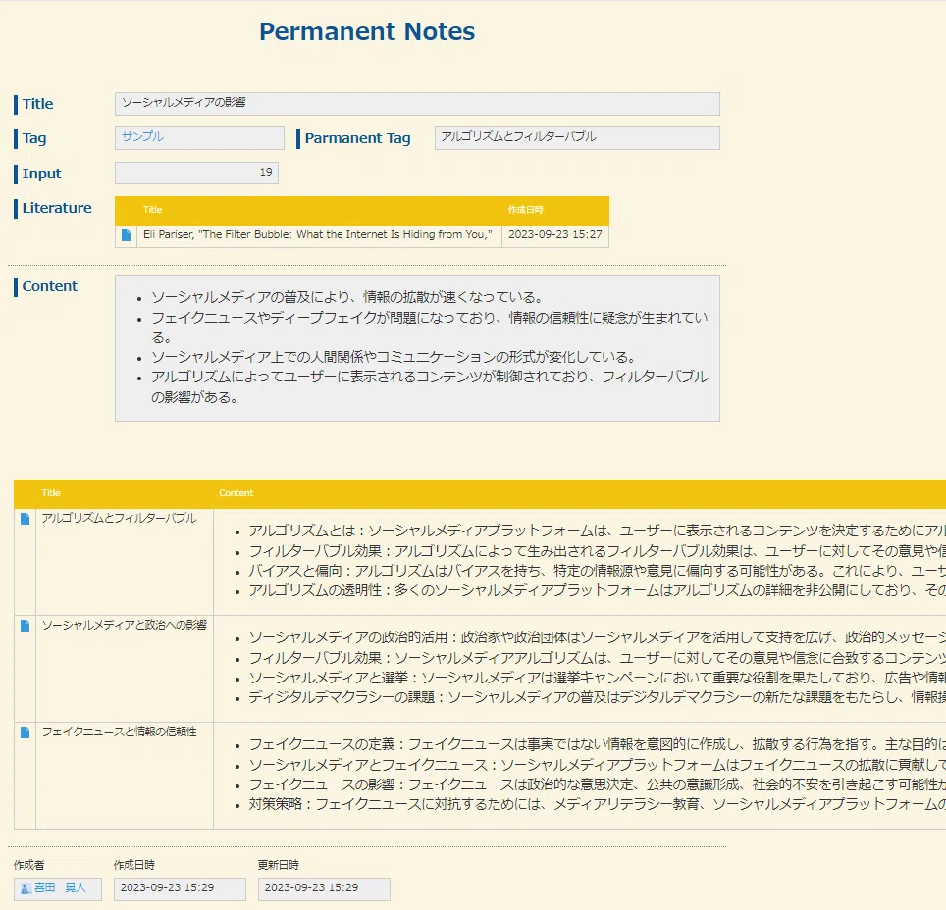Click the 更新日時 field 2023-09-23 15:29
This screenshot has height=910, width=946.
pos(324,888)
